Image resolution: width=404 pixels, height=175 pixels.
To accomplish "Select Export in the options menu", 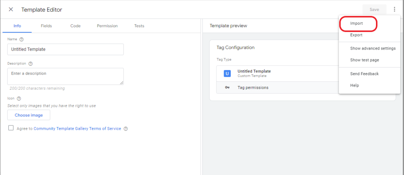I will click(x=356, y=35).
